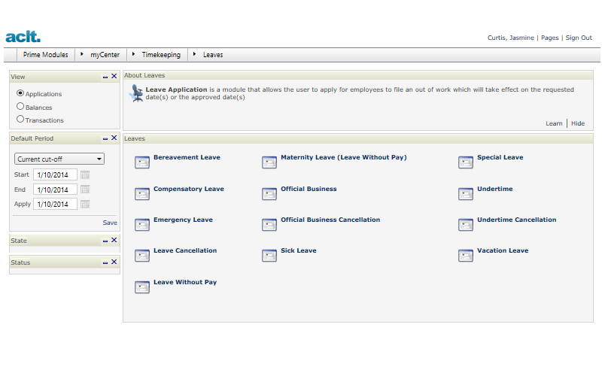This screenshot has height=376, width=602.
Task: Save the default period settings
Action: pos(110,223)
